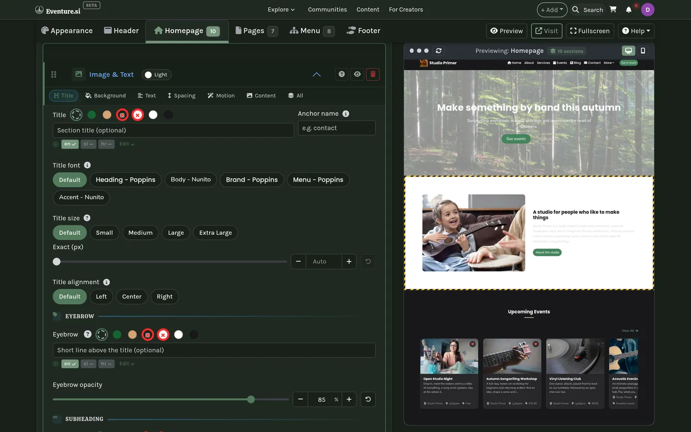This screenshot has height=432, width=691.
Task: Switch preview to desktop view
Action: click(x=628, y=50)
